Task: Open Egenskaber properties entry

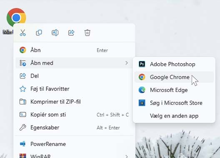Action: coord(74,128)
